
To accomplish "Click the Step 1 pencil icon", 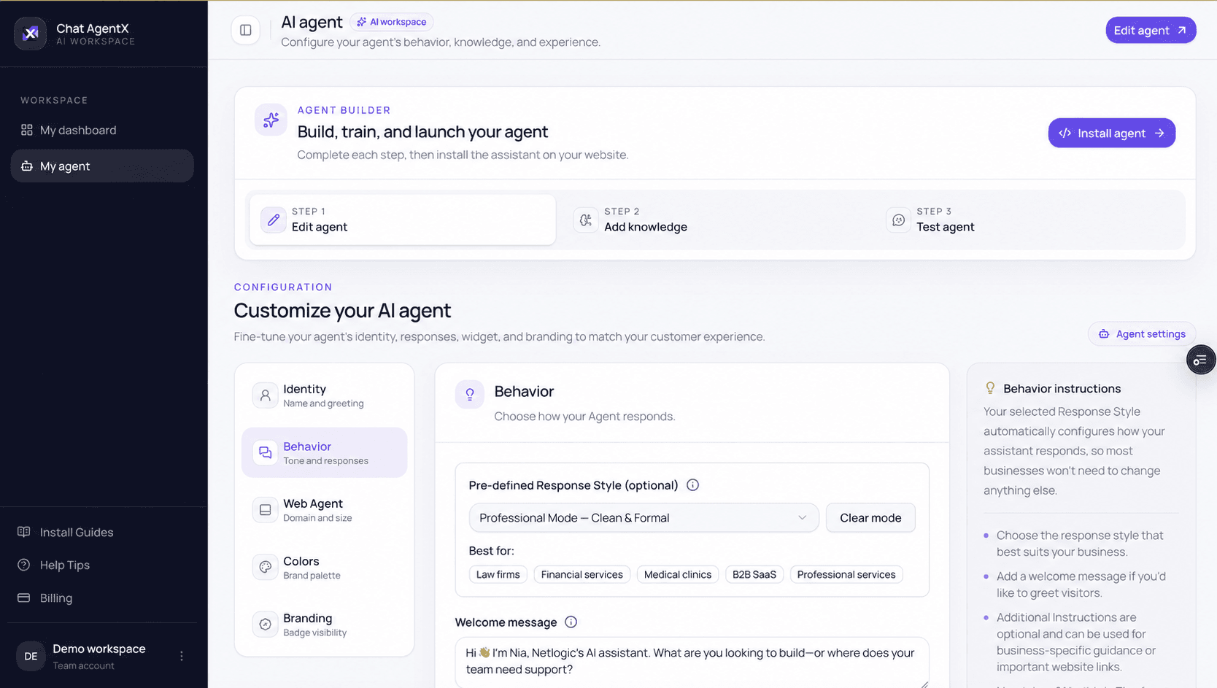I will tap(274, 220).
